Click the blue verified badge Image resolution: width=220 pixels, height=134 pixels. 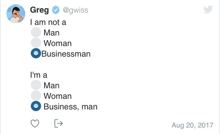[56, 10]
